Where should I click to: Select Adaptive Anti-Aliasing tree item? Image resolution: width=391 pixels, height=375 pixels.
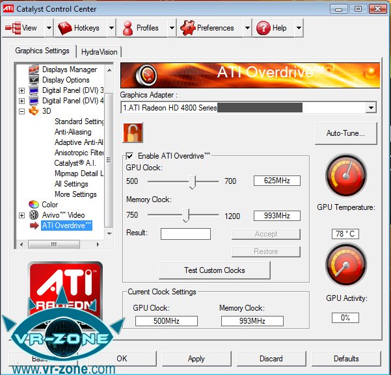coord(79,142)
